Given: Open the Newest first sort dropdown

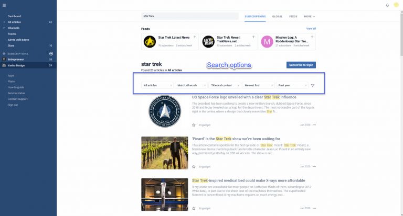Looking at the screenshot, I should (x=258, y=85).
